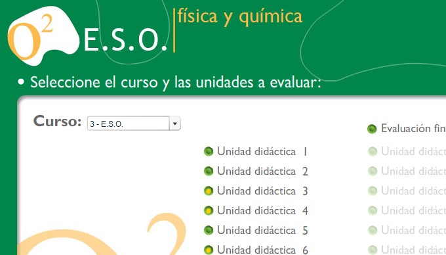The width and height of the screenshot is (446, 255).
Task: Toggle the Unidad didáctica 2 bullet
Action: pos(209,172)
